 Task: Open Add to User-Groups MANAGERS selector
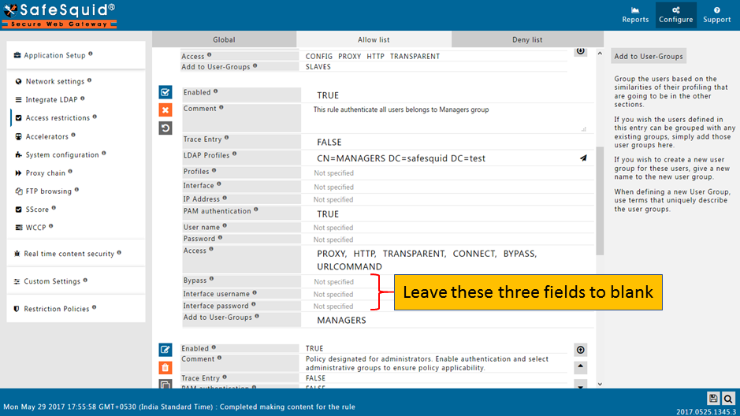(448, 320)
